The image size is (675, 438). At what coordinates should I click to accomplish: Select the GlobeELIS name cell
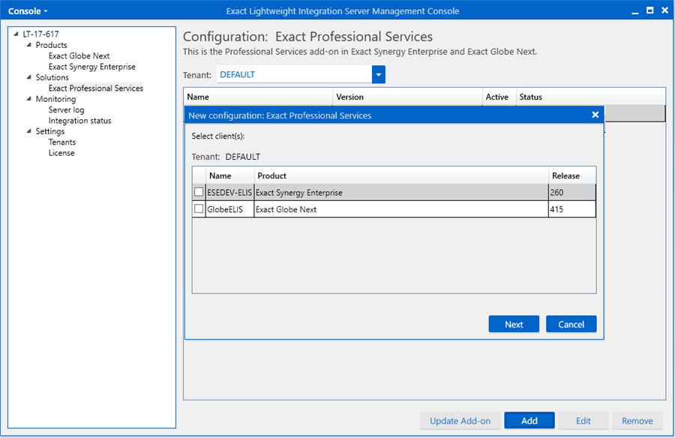coord(229,209)
